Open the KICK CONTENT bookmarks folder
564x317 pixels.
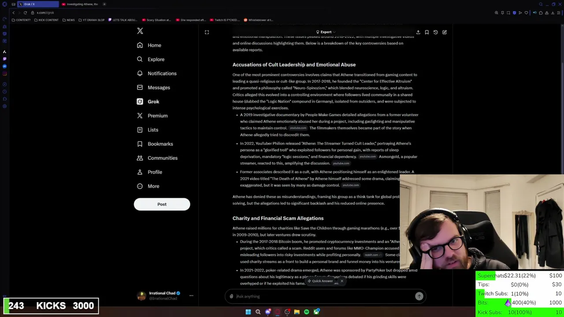46,20
